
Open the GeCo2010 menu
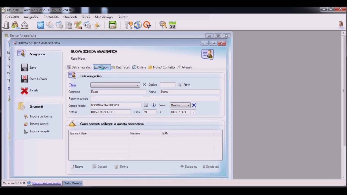12,17
